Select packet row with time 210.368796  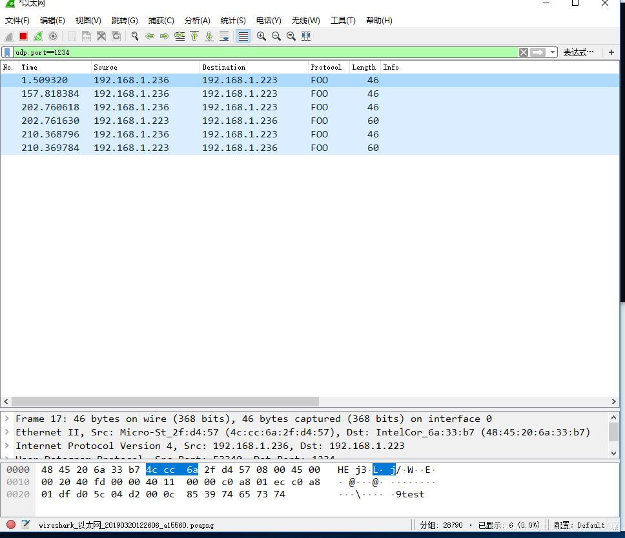click(x=310, y=134)
